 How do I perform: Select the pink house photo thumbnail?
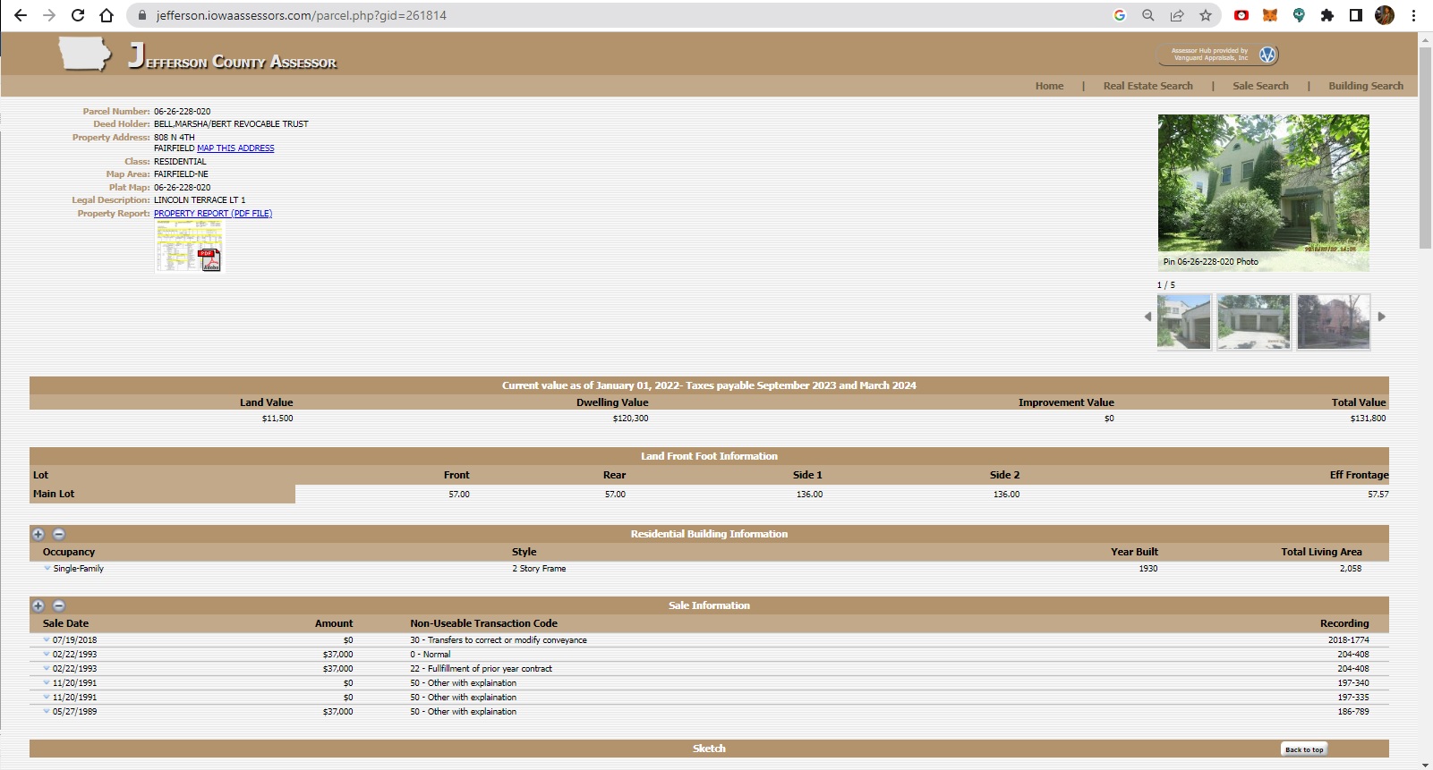pyautogui.click(x=1333, y=322)
